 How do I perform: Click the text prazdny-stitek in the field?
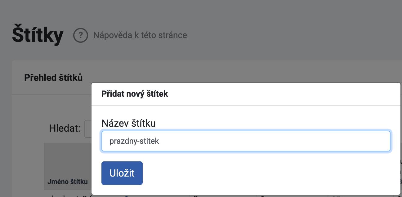134,141
